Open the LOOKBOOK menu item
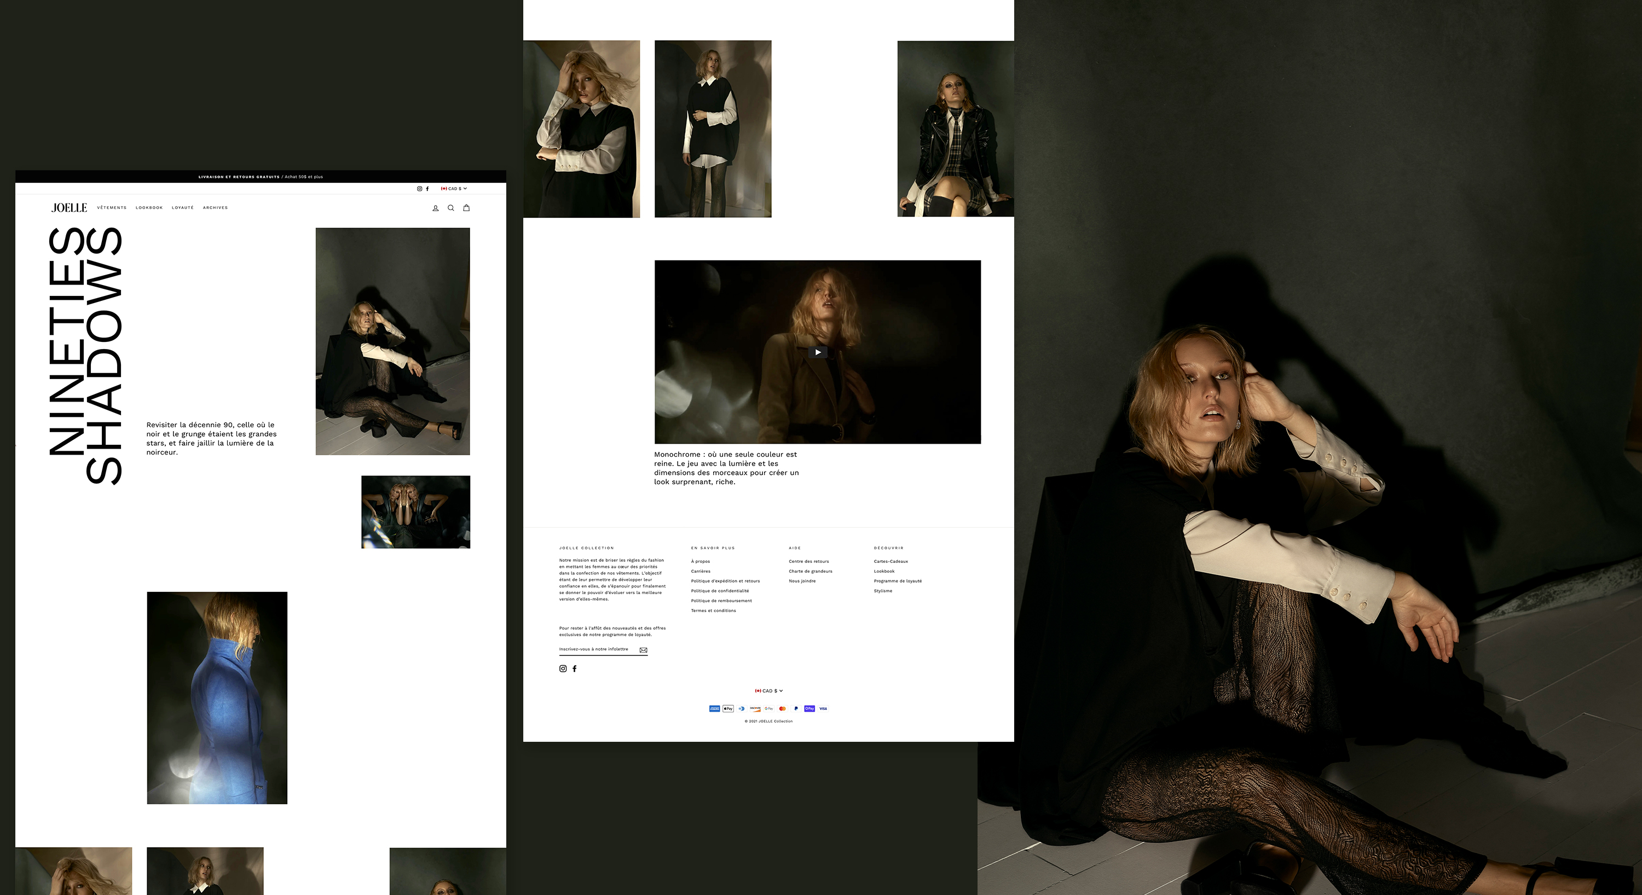 (x=149, y=208)
